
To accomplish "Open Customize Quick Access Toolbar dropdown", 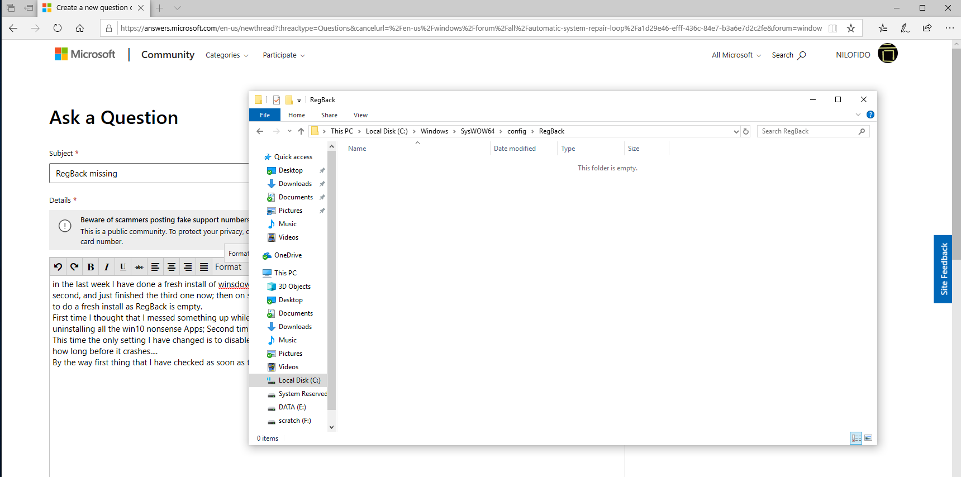I will click(299, 101).
